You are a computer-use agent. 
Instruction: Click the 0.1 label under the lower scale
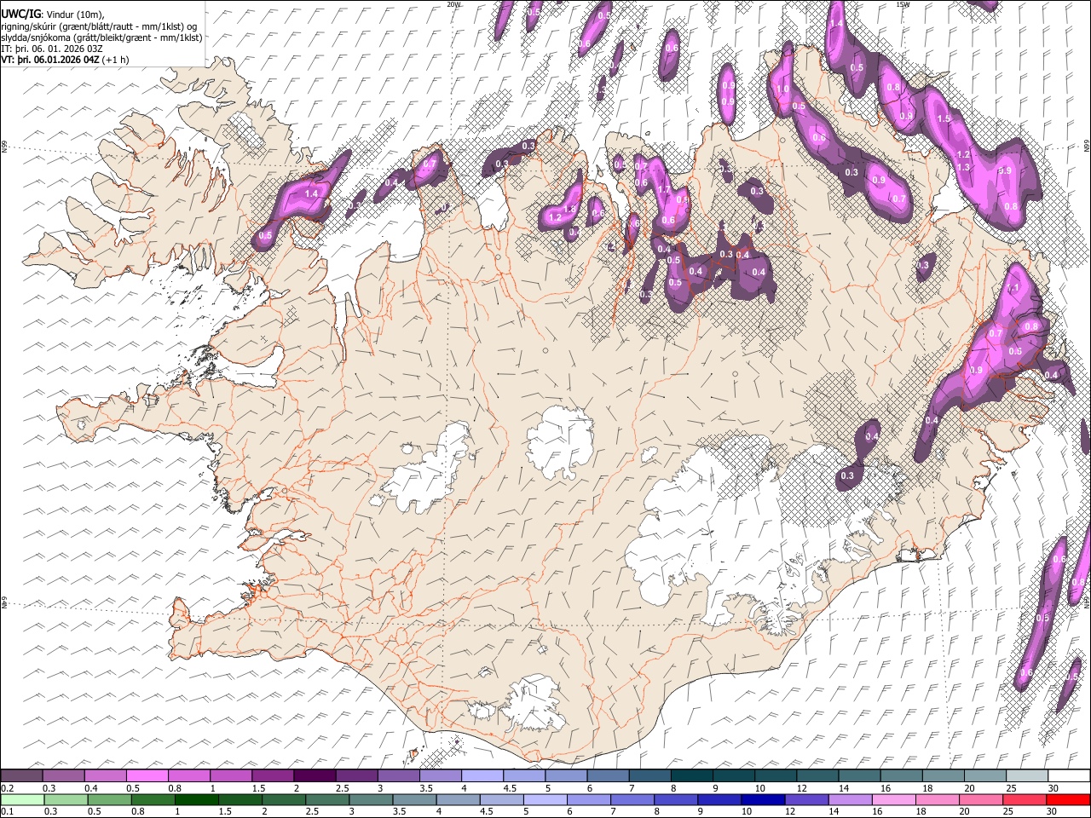tap(6, 811)
